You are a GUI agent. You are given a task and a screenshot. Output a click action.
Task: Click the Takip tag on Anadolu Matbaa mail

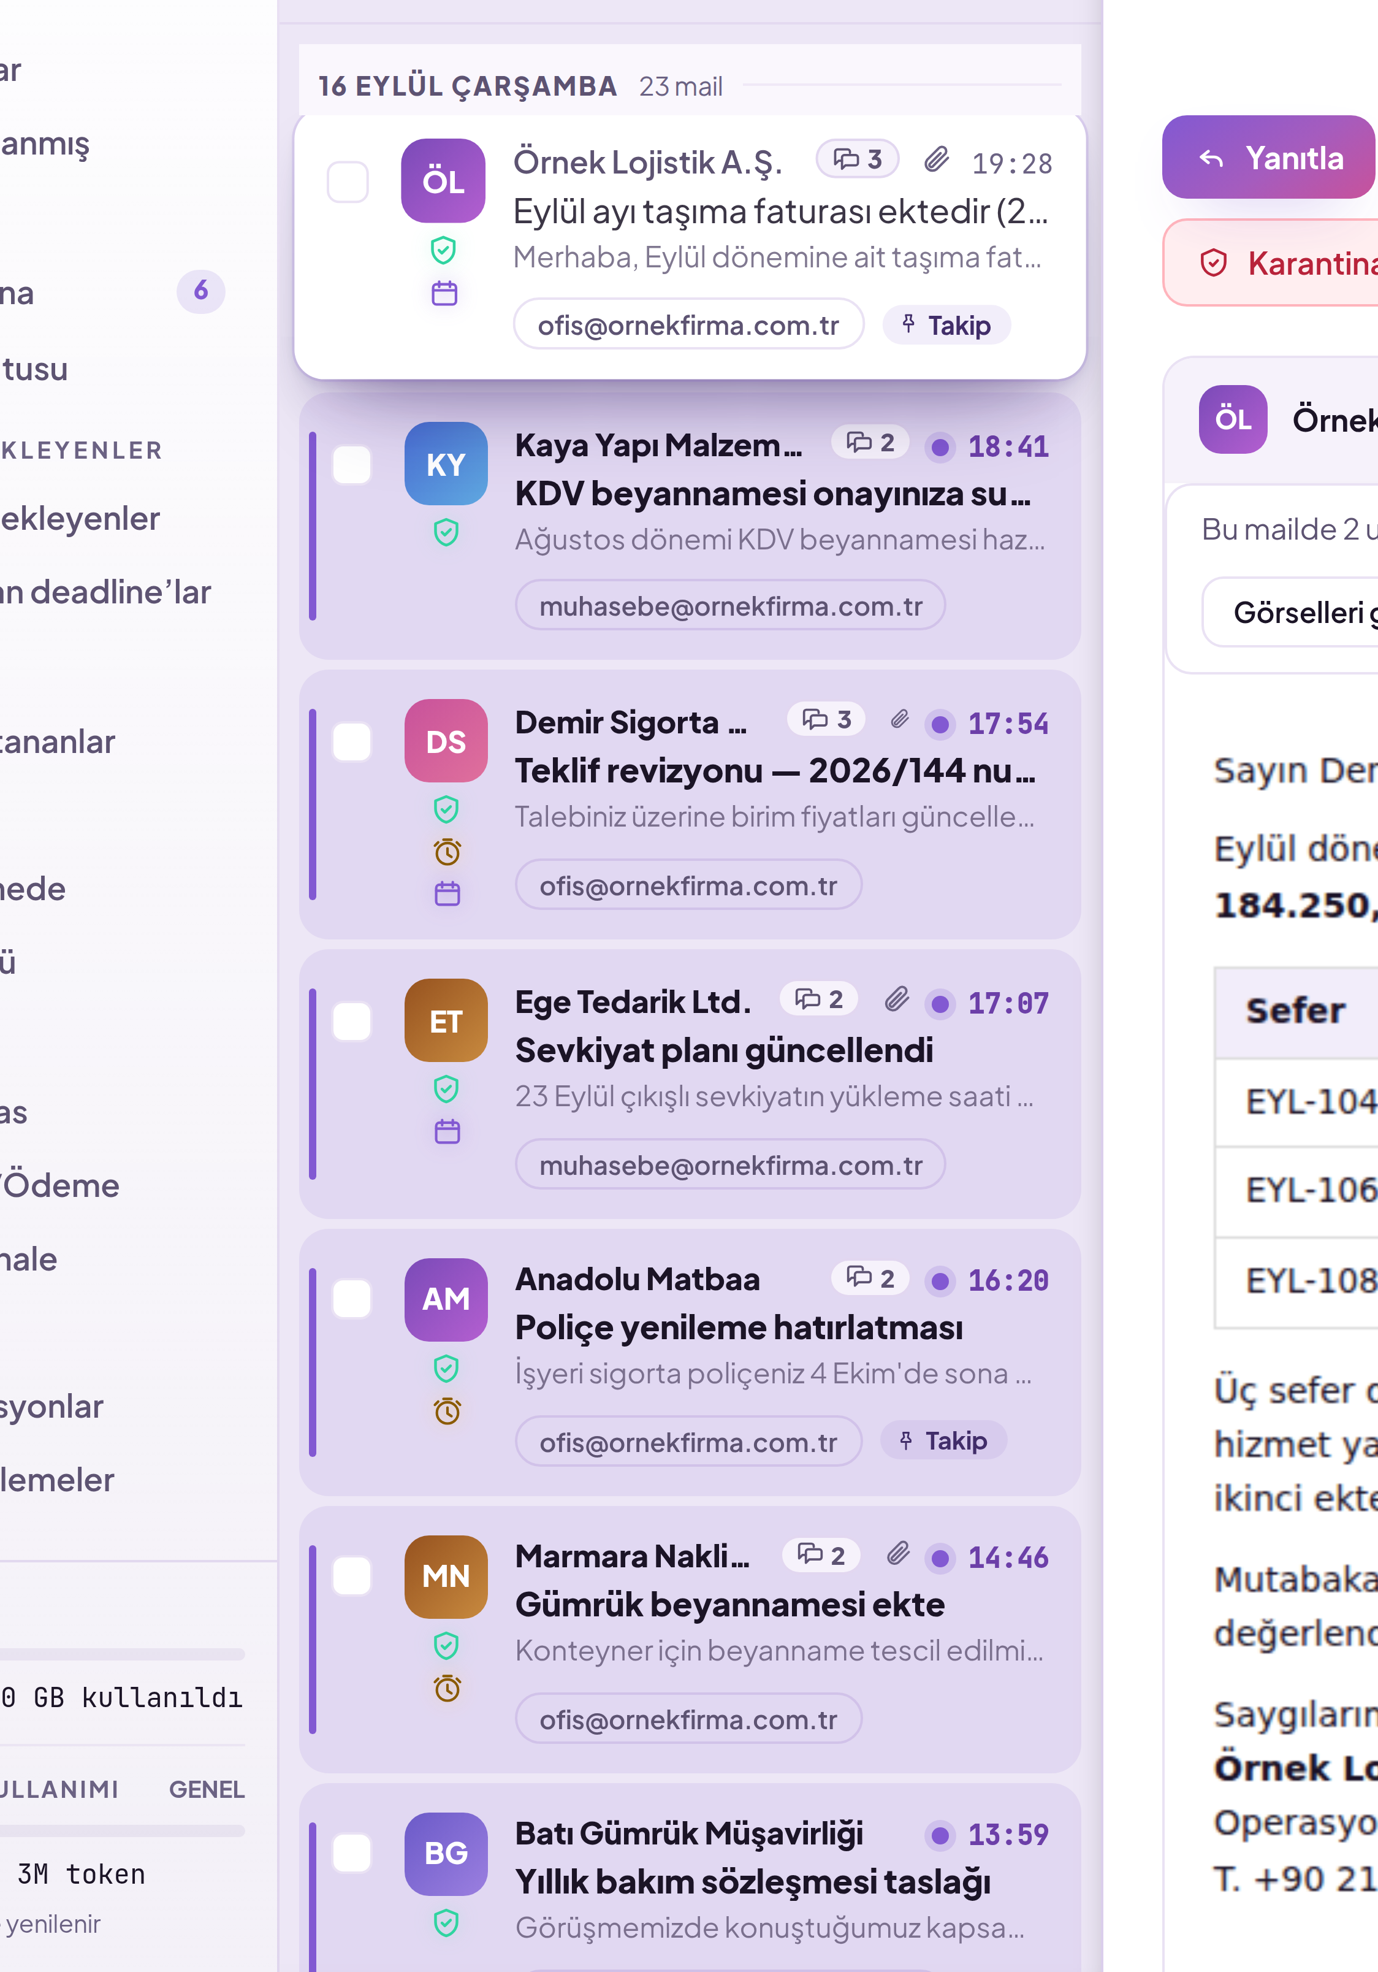tap(943, 1440)
